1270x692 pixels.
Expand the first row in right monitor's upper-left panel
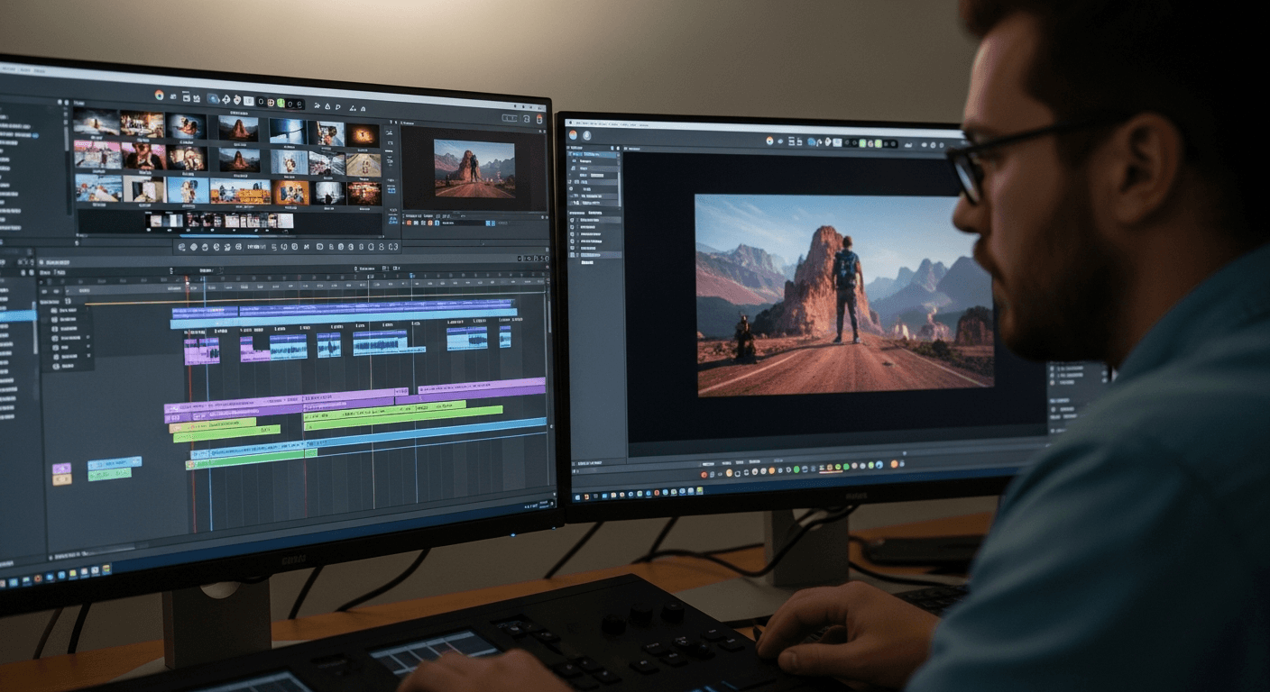point(594,155)
